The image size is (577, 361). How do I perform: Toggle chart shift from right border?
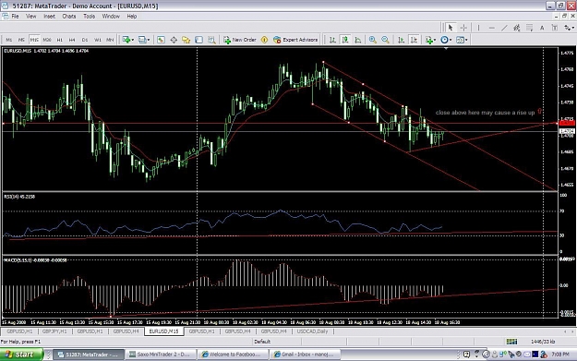tap(414, 40)
